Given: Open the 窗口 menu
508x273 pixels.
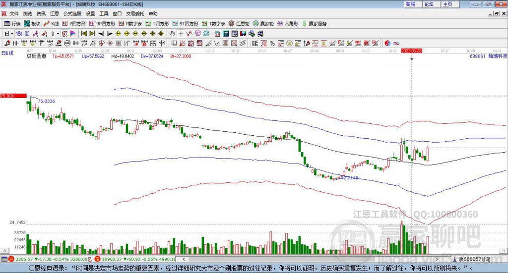Looking at the screenshot, I should (117, 13).
